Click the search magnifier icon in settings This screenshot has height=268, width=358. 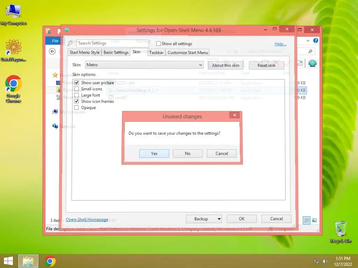pyautogui.click(x=70, y=43)
